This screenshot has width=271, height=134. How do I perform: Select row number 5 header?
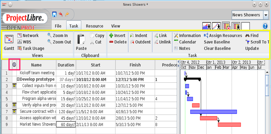point(7,99)
